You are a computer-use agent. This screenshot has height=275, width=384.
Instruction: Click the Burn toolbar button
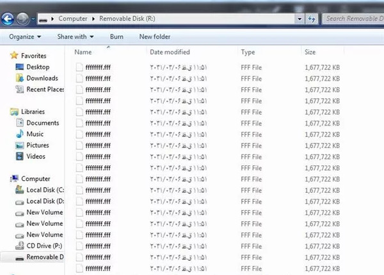(x=116, y=37)
